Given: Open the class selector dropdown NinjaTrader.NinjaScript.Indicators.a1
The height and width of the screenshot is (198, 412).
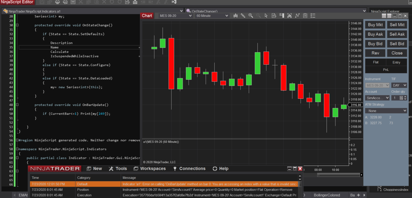Looking at the screenshot, I should (x=93, y=11).
